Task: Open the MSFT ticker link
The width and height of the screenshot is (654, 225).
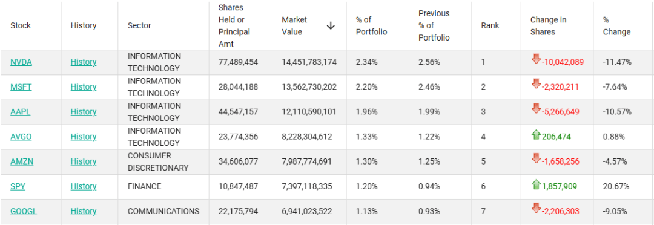Action: click(21, 87)
